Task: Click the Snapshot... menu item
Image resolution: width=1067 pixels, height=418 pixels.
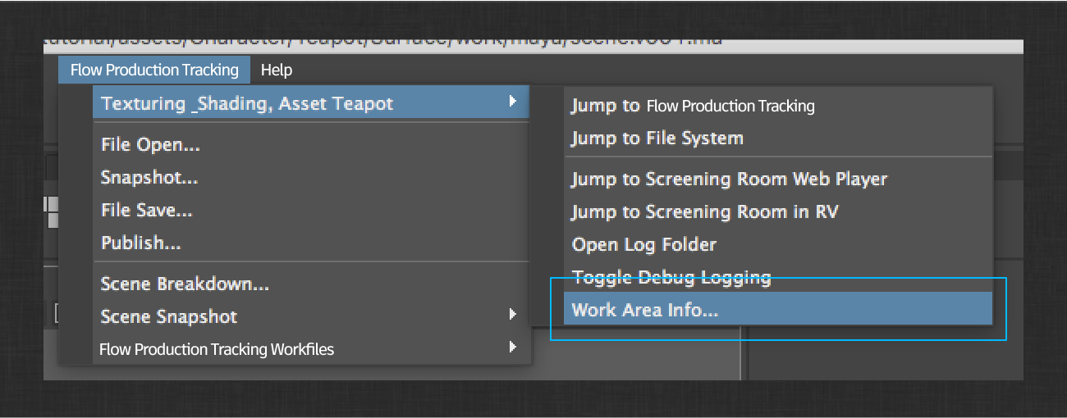Action: [x=149, y=178]
